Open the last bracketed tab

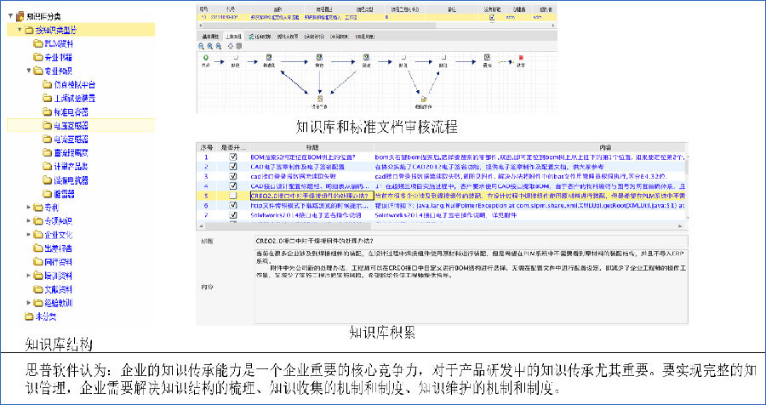(365, 36)
